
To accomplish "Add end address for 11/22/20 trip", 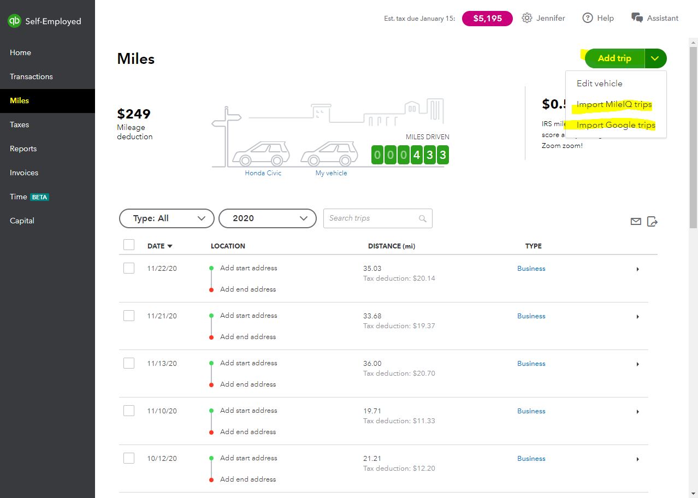I will 248,289.
